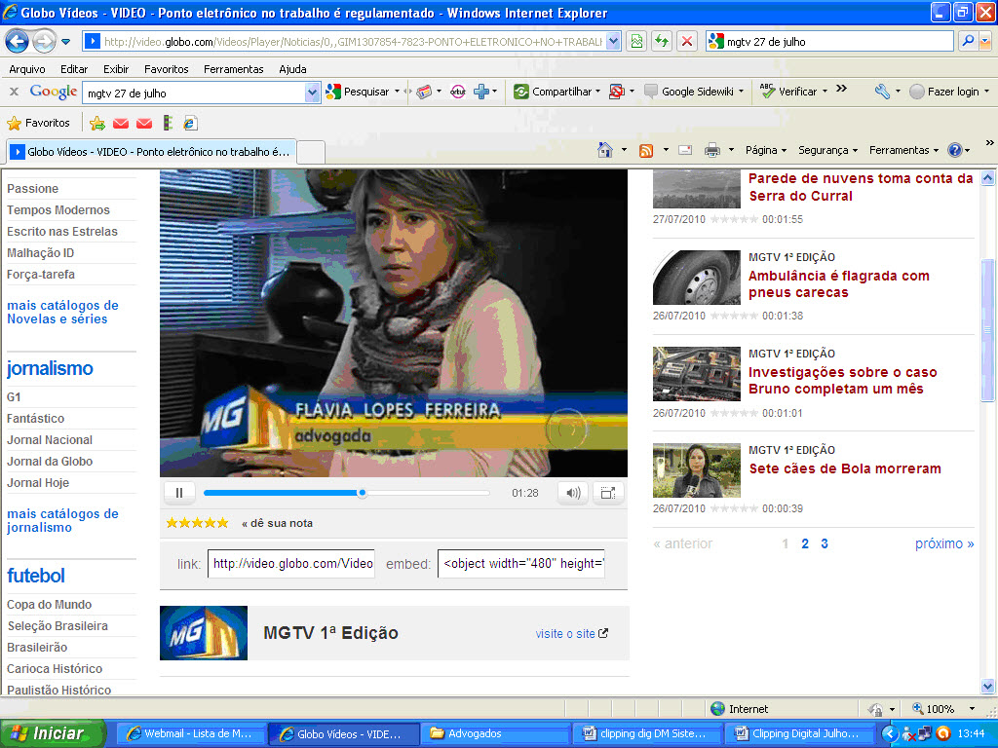
Task: Click the browser Back arrow button
Action: click(18, 42)
